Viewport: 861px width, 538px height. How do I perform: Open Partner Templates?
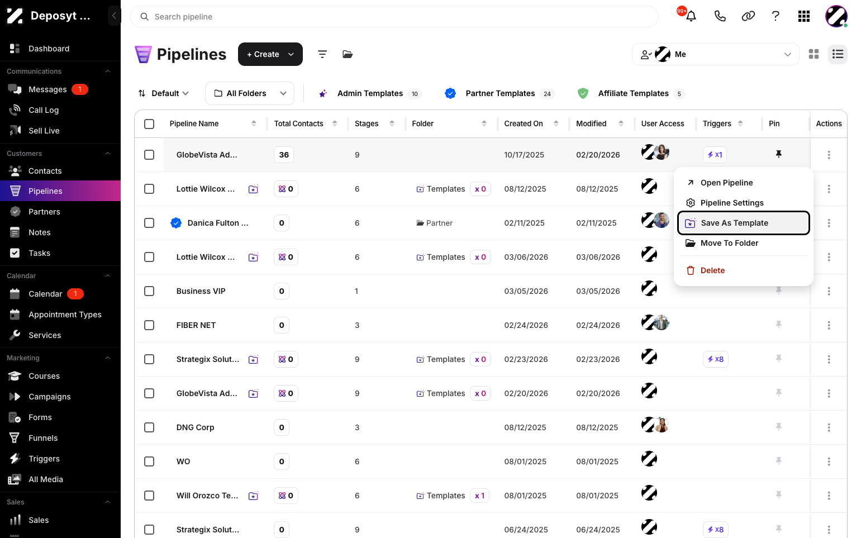(x=500, y=93)
